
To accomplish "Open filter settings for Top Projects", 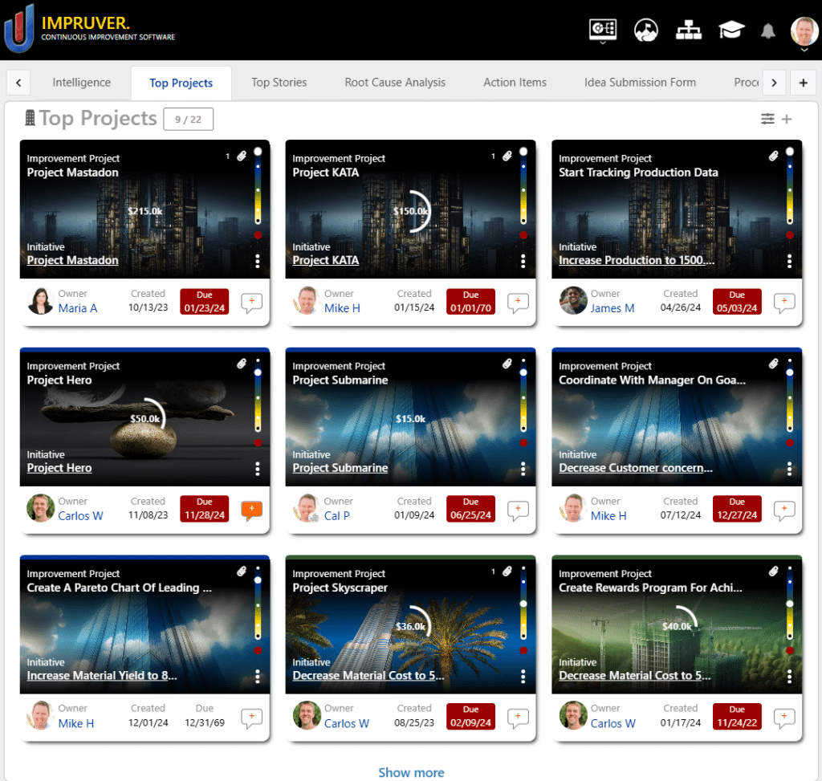I will pyautogui.click(x=768, y=119).
